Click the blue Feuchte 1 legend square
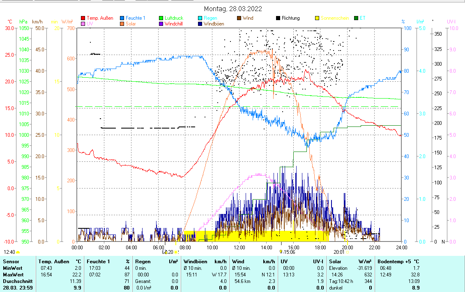Viewport: 465px width, 292px height. [x=122, y=18]
